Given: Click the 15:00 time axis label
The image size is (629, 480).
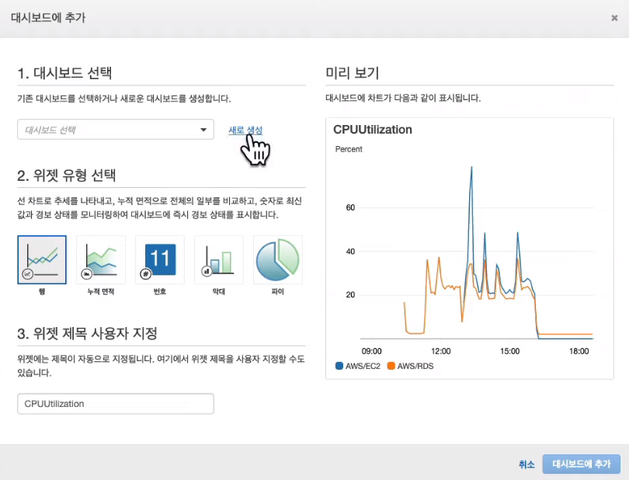Looking at the screenshot, I should coord(510,351).
